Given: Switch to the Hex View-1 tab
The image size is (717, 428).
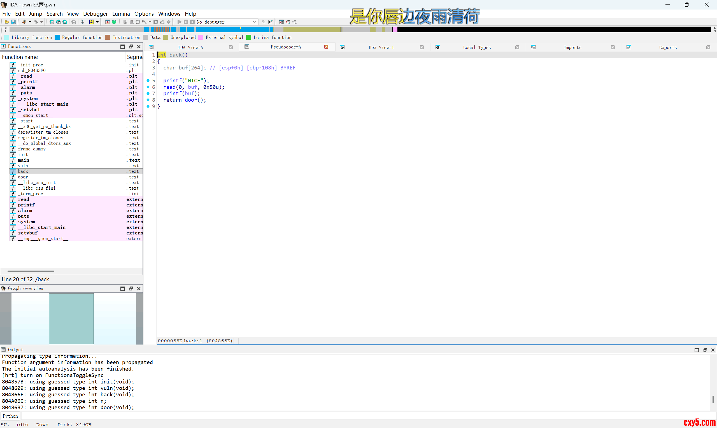Looking at the screenshot, I should [381, 47].
